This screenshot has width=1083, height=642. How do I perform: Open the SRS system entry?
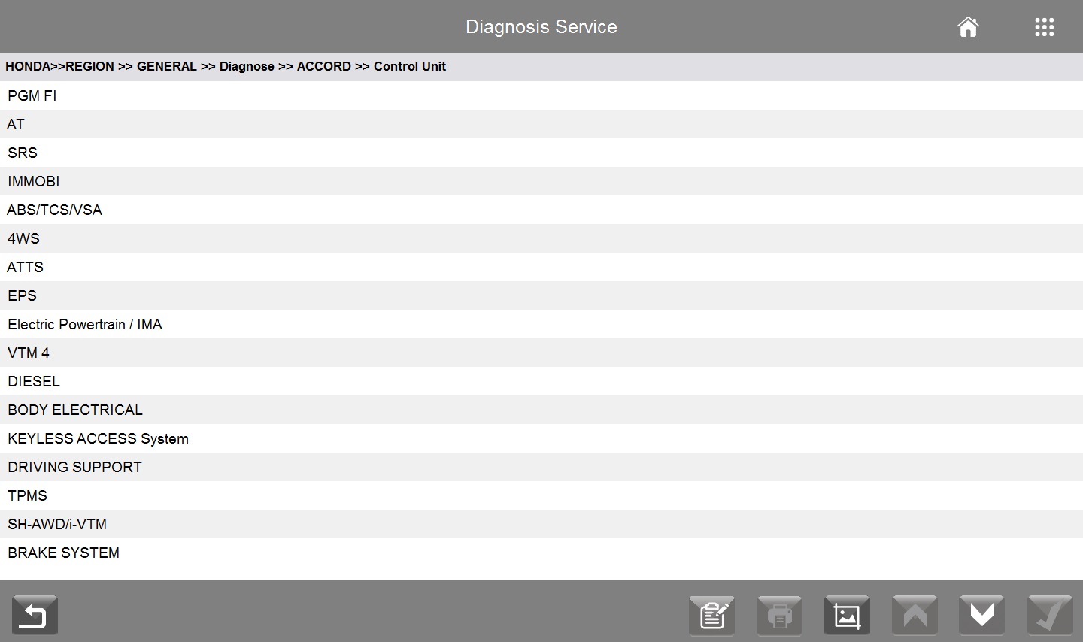coord(541,153)
